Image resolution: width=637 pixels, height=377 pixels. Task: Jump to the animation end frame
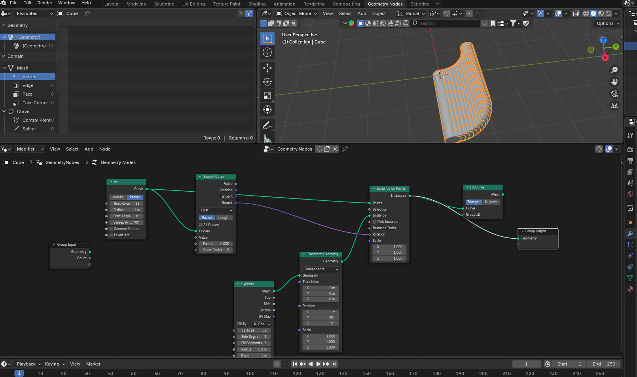coord(335,364)
